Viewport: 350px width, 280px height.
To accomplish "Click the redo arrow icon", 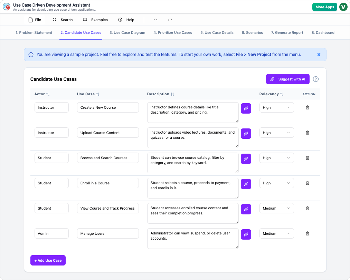I will (x=170, y=20).
